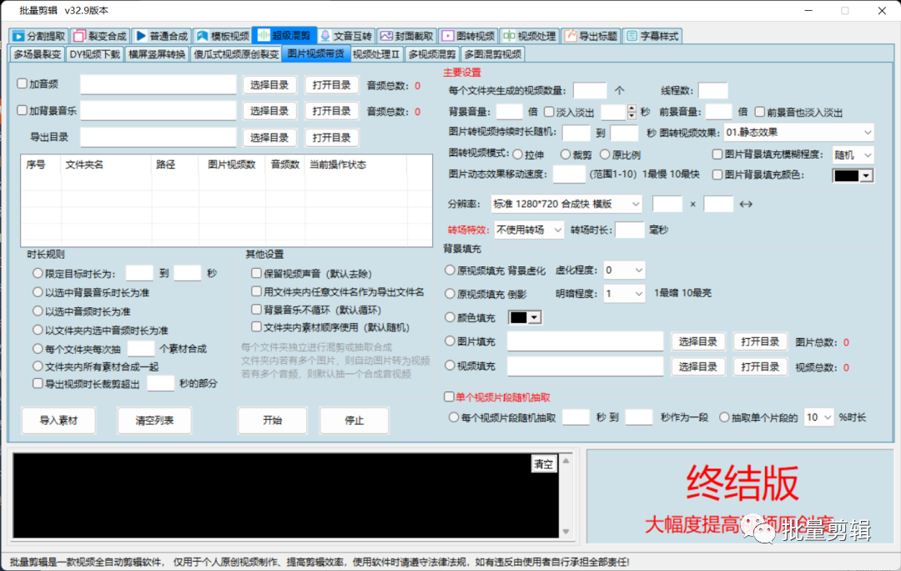This screenshot has width=901, height=571.
Task: Switch to 横屏竖屏转换 sub-tab
Action: [x=157, y=54]
